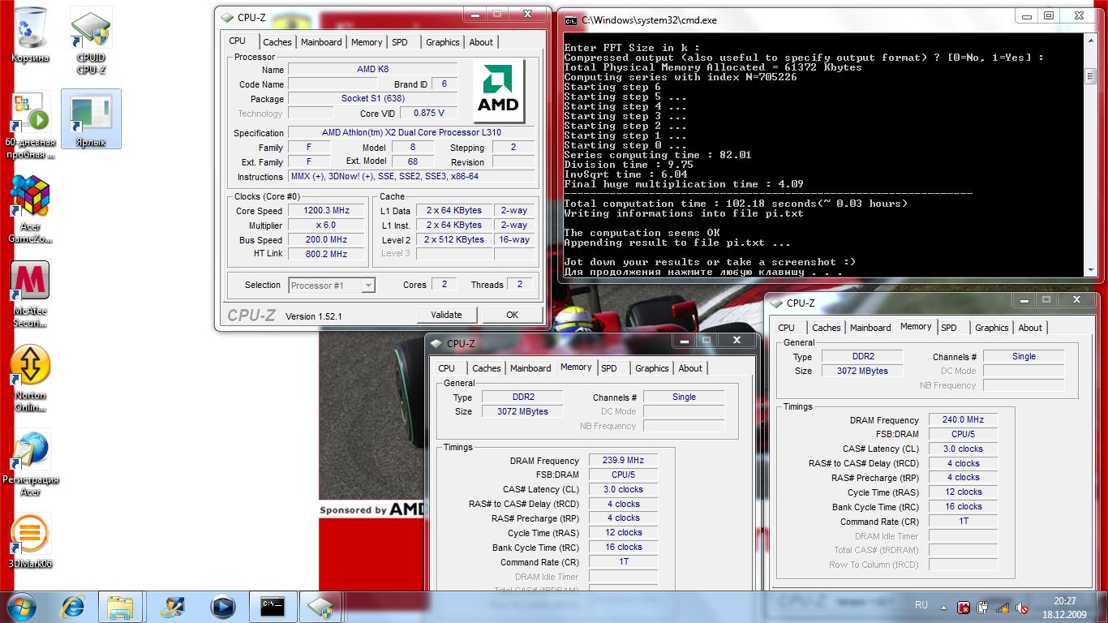Select Caches tab in the 239.9 MHz CPU-Z window
The width and height of the screenshot is (1108, 623).
tap(487, 368)
